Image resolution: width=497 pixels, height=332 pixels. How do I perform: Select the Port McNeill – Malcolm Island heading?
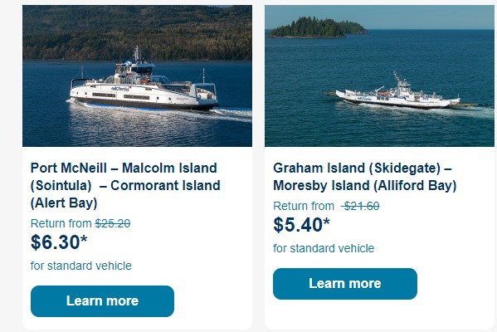125,185
